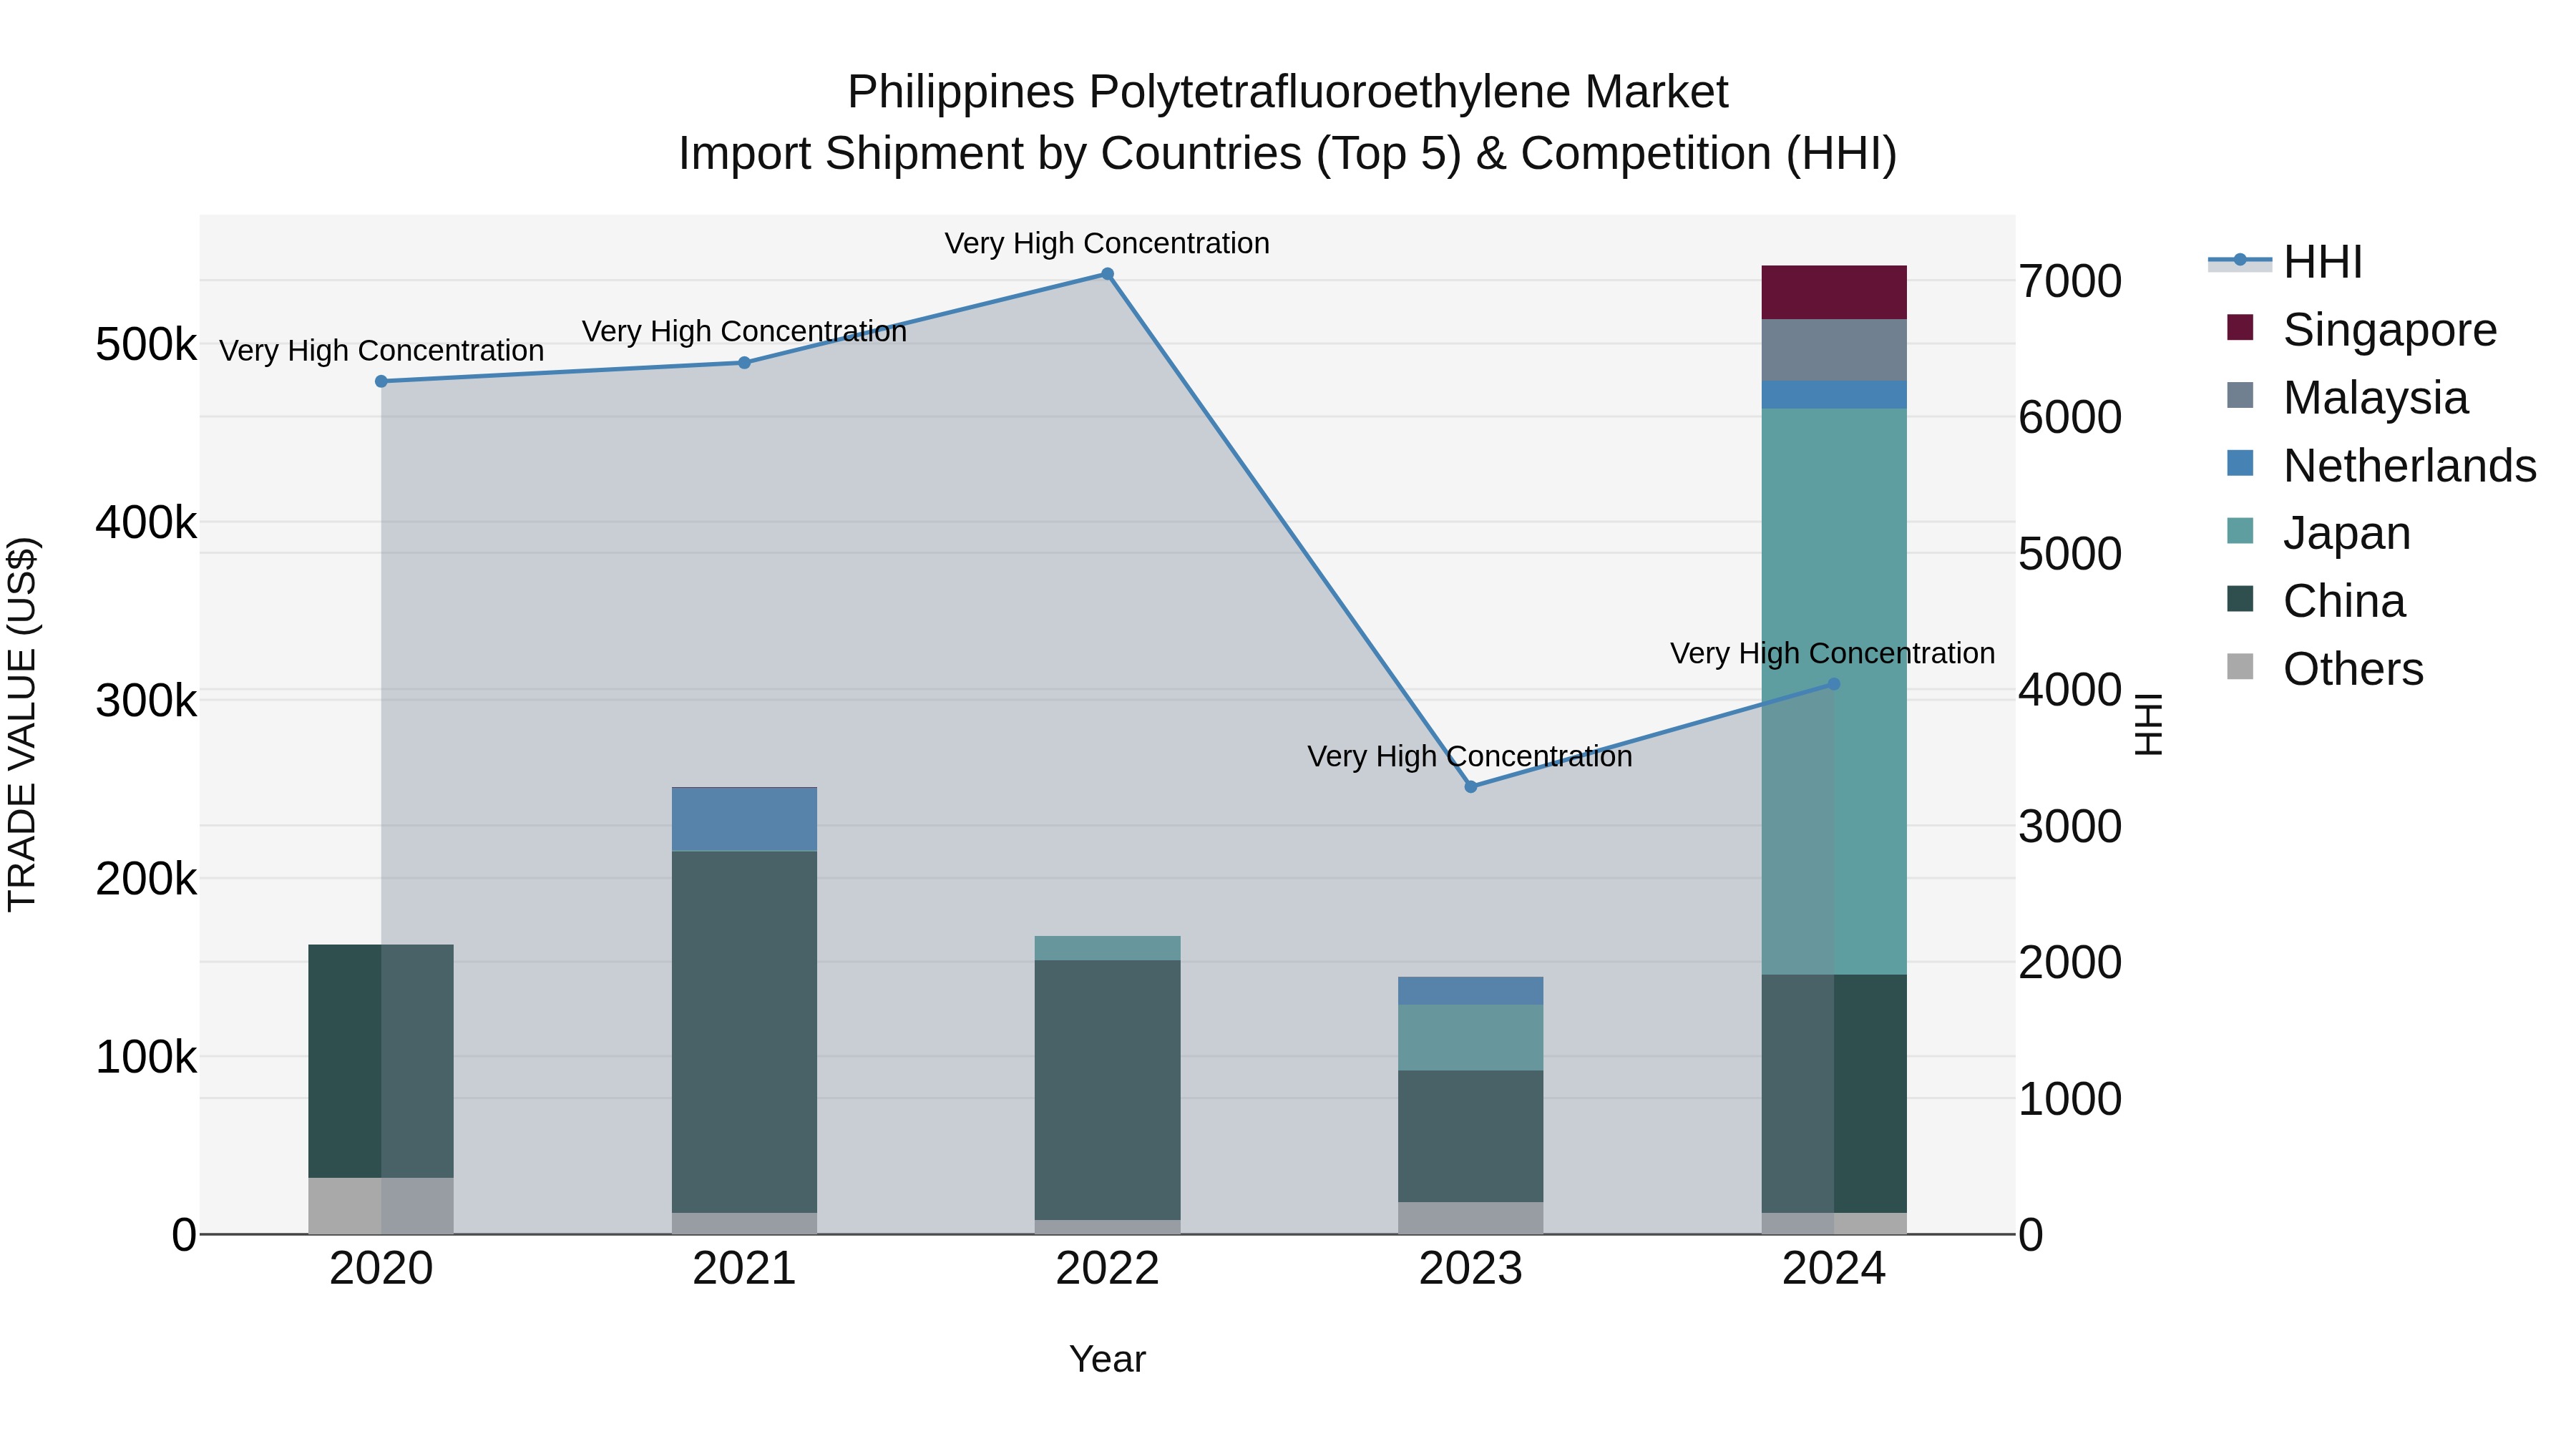Click the 2024 Malaysia bar segment
This screenshot has height=1449, width=2576.
coord(1834,350)
